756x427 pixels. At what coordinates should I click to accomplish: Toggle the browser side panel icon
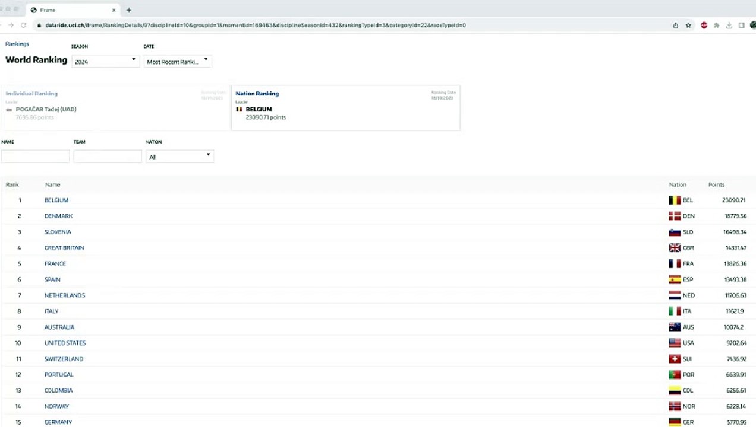(741, 26)
